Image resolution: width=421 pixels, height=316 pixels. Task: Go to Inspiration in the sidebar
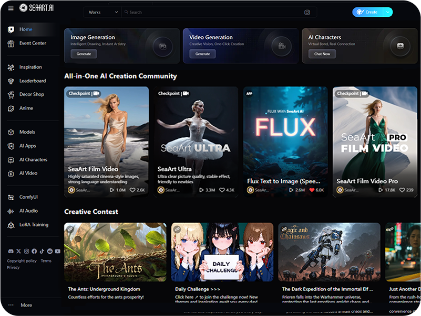click(x=30, y=67)
